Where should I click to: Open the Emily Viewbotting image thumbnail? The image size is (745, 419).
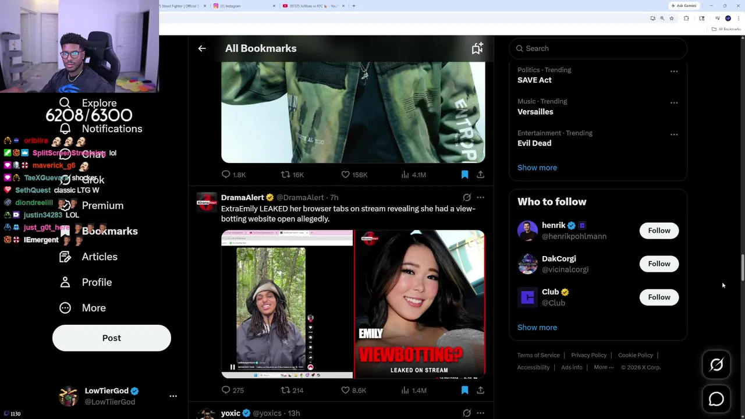pyautogui.click(x=420, y=304)
